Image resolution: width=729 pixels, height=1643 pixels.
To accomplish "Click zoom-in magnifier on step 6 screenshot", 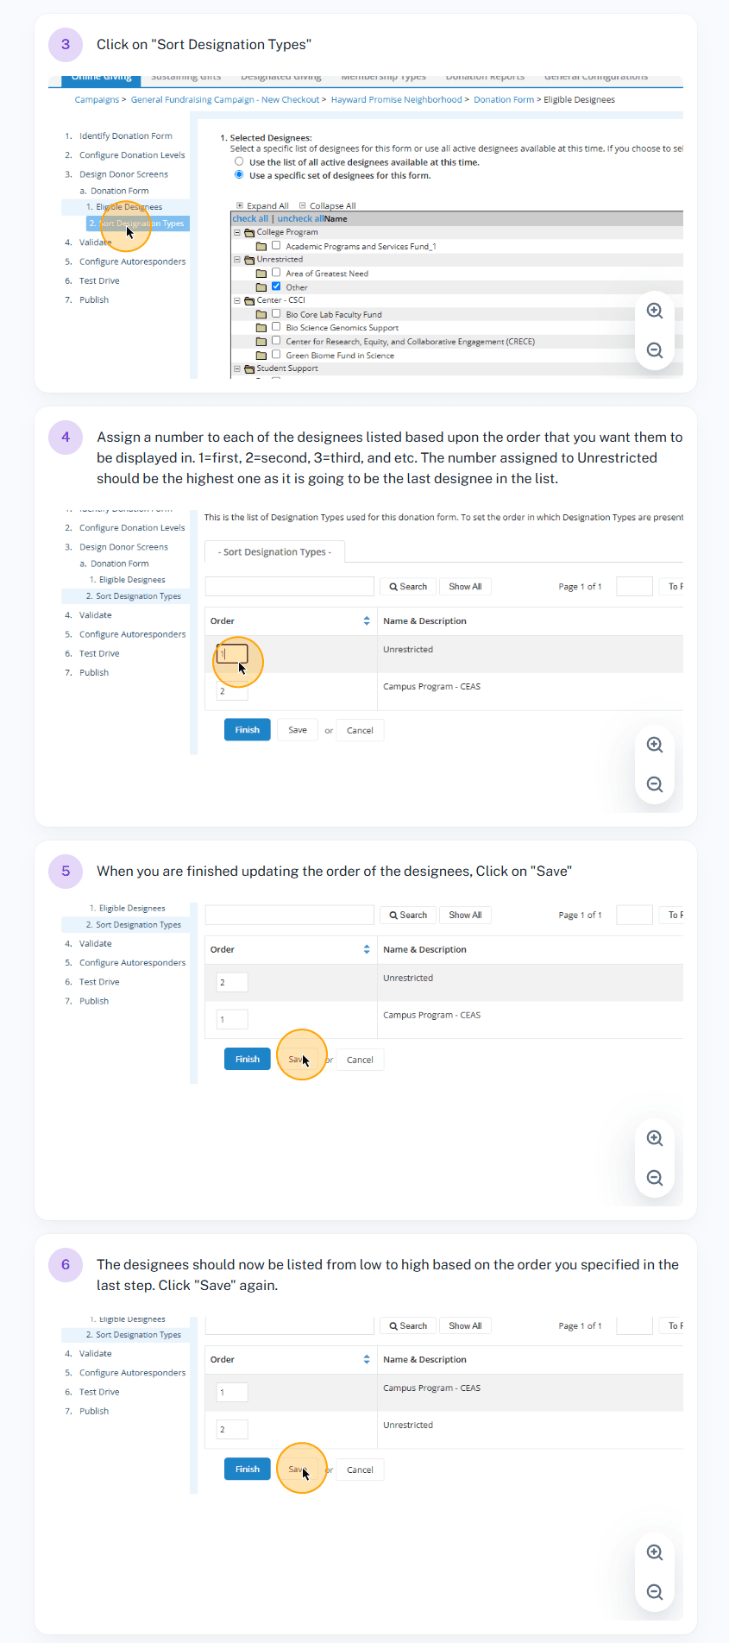I will point(655,1552).
